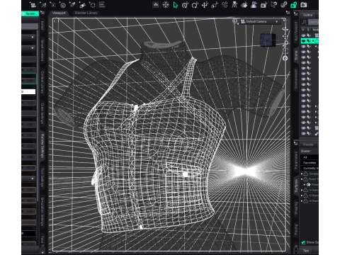Select the Region Navigator person tool
340x255 pixels.
[254, 5]
